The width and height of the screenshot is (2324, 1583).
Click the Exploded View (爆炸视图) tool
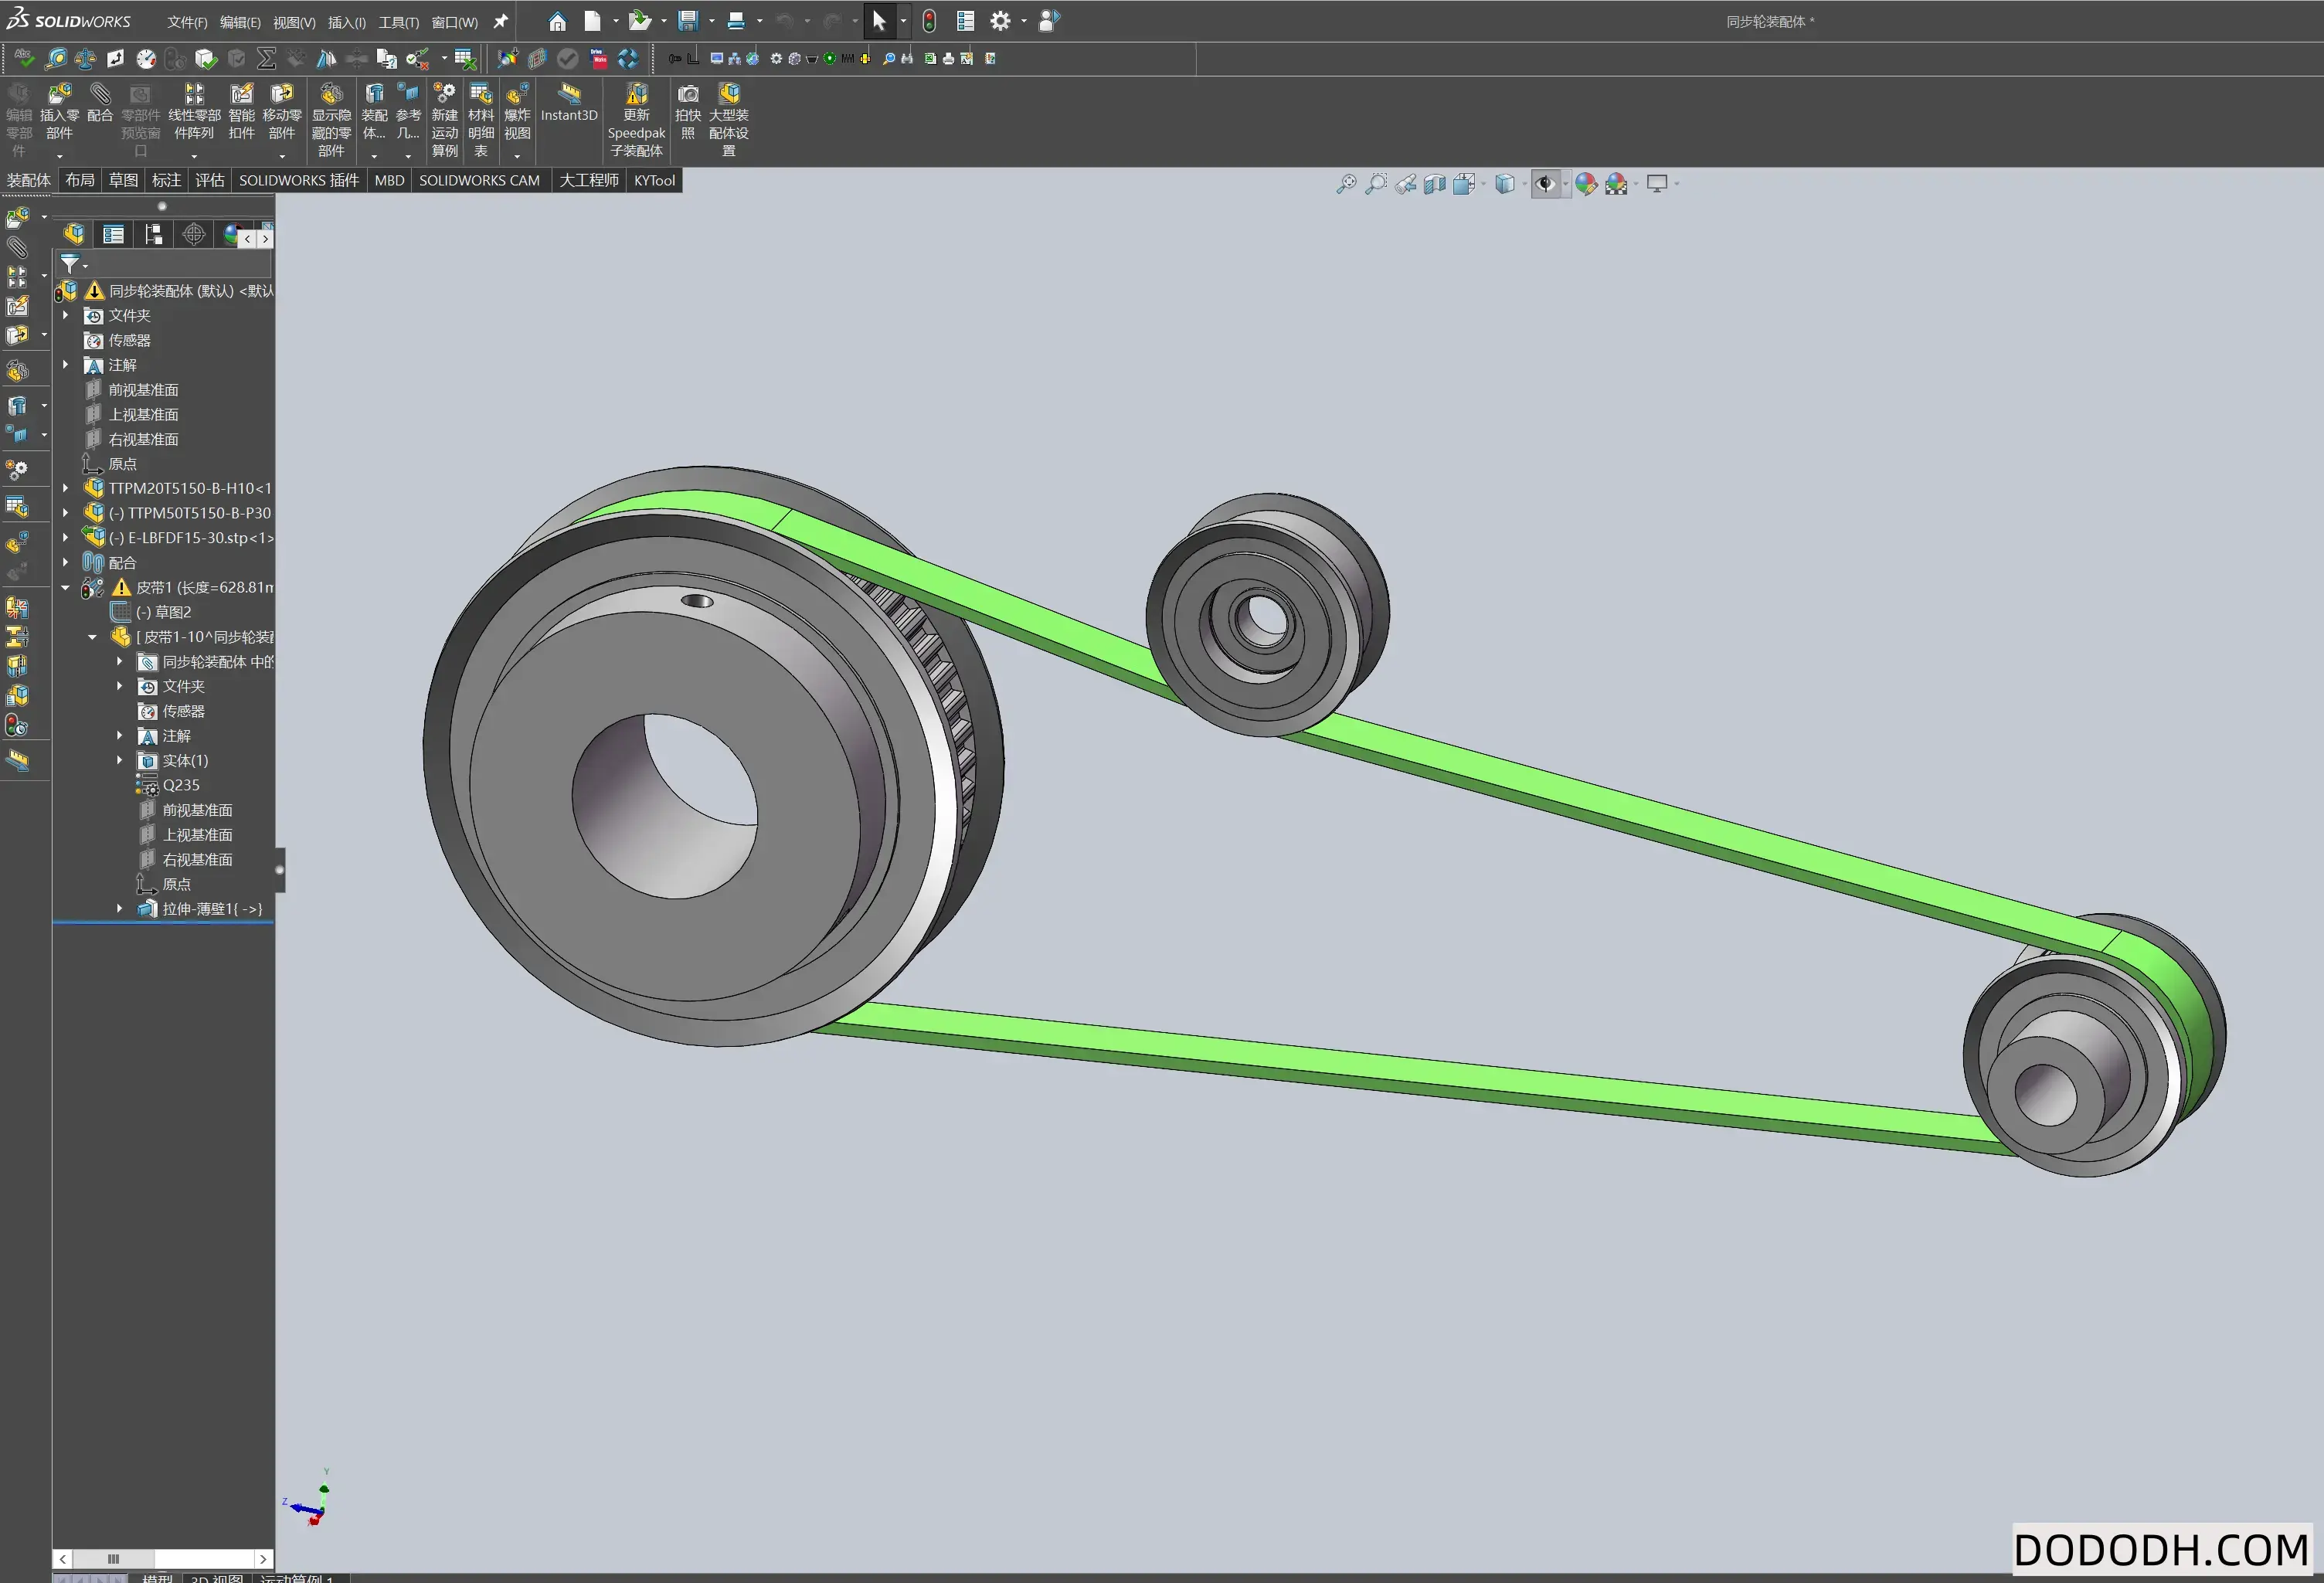(x=517, y=112)
